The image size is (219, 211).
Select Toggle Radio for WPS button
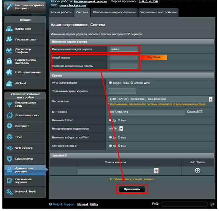tap(110, 83)
